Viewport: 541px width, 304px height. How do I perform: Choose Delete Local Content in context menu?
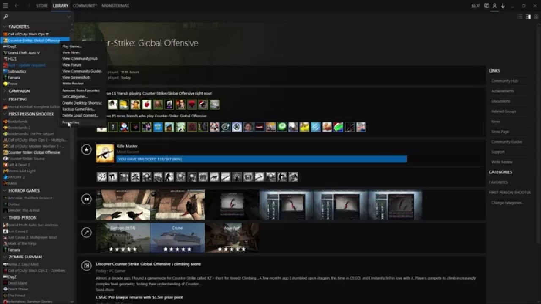click(80, 115)
